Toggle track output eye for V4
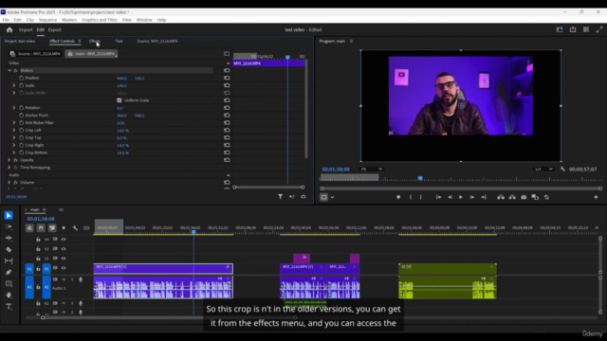The height and width of the screenshot is (341, 607). pyautogui.click(x=64, y=240)
